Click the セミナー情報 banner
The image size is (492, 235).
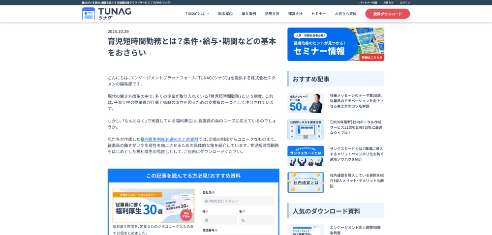tap(336, 44)
